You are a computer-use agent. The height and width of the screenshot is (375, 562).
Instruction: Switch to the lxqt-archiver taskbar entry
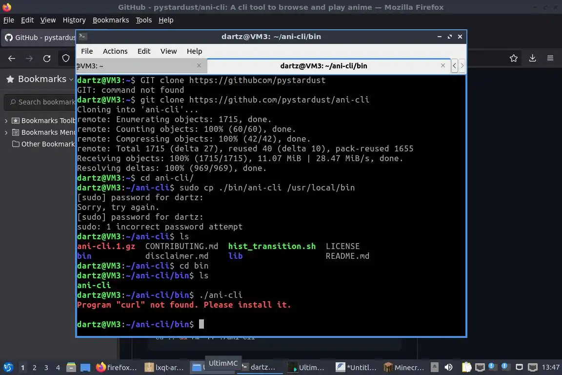[x=164, y=367]
